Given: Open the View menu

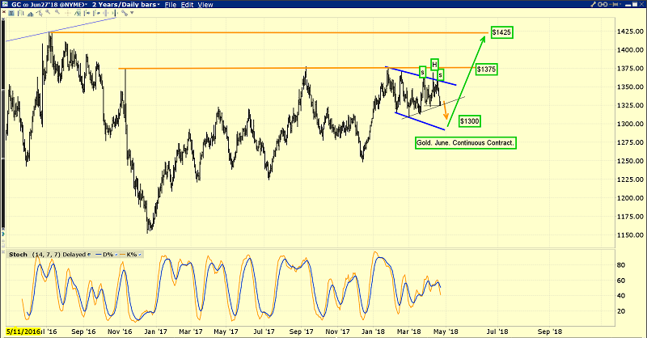Looking at the screenshot, I should (205, 5).
